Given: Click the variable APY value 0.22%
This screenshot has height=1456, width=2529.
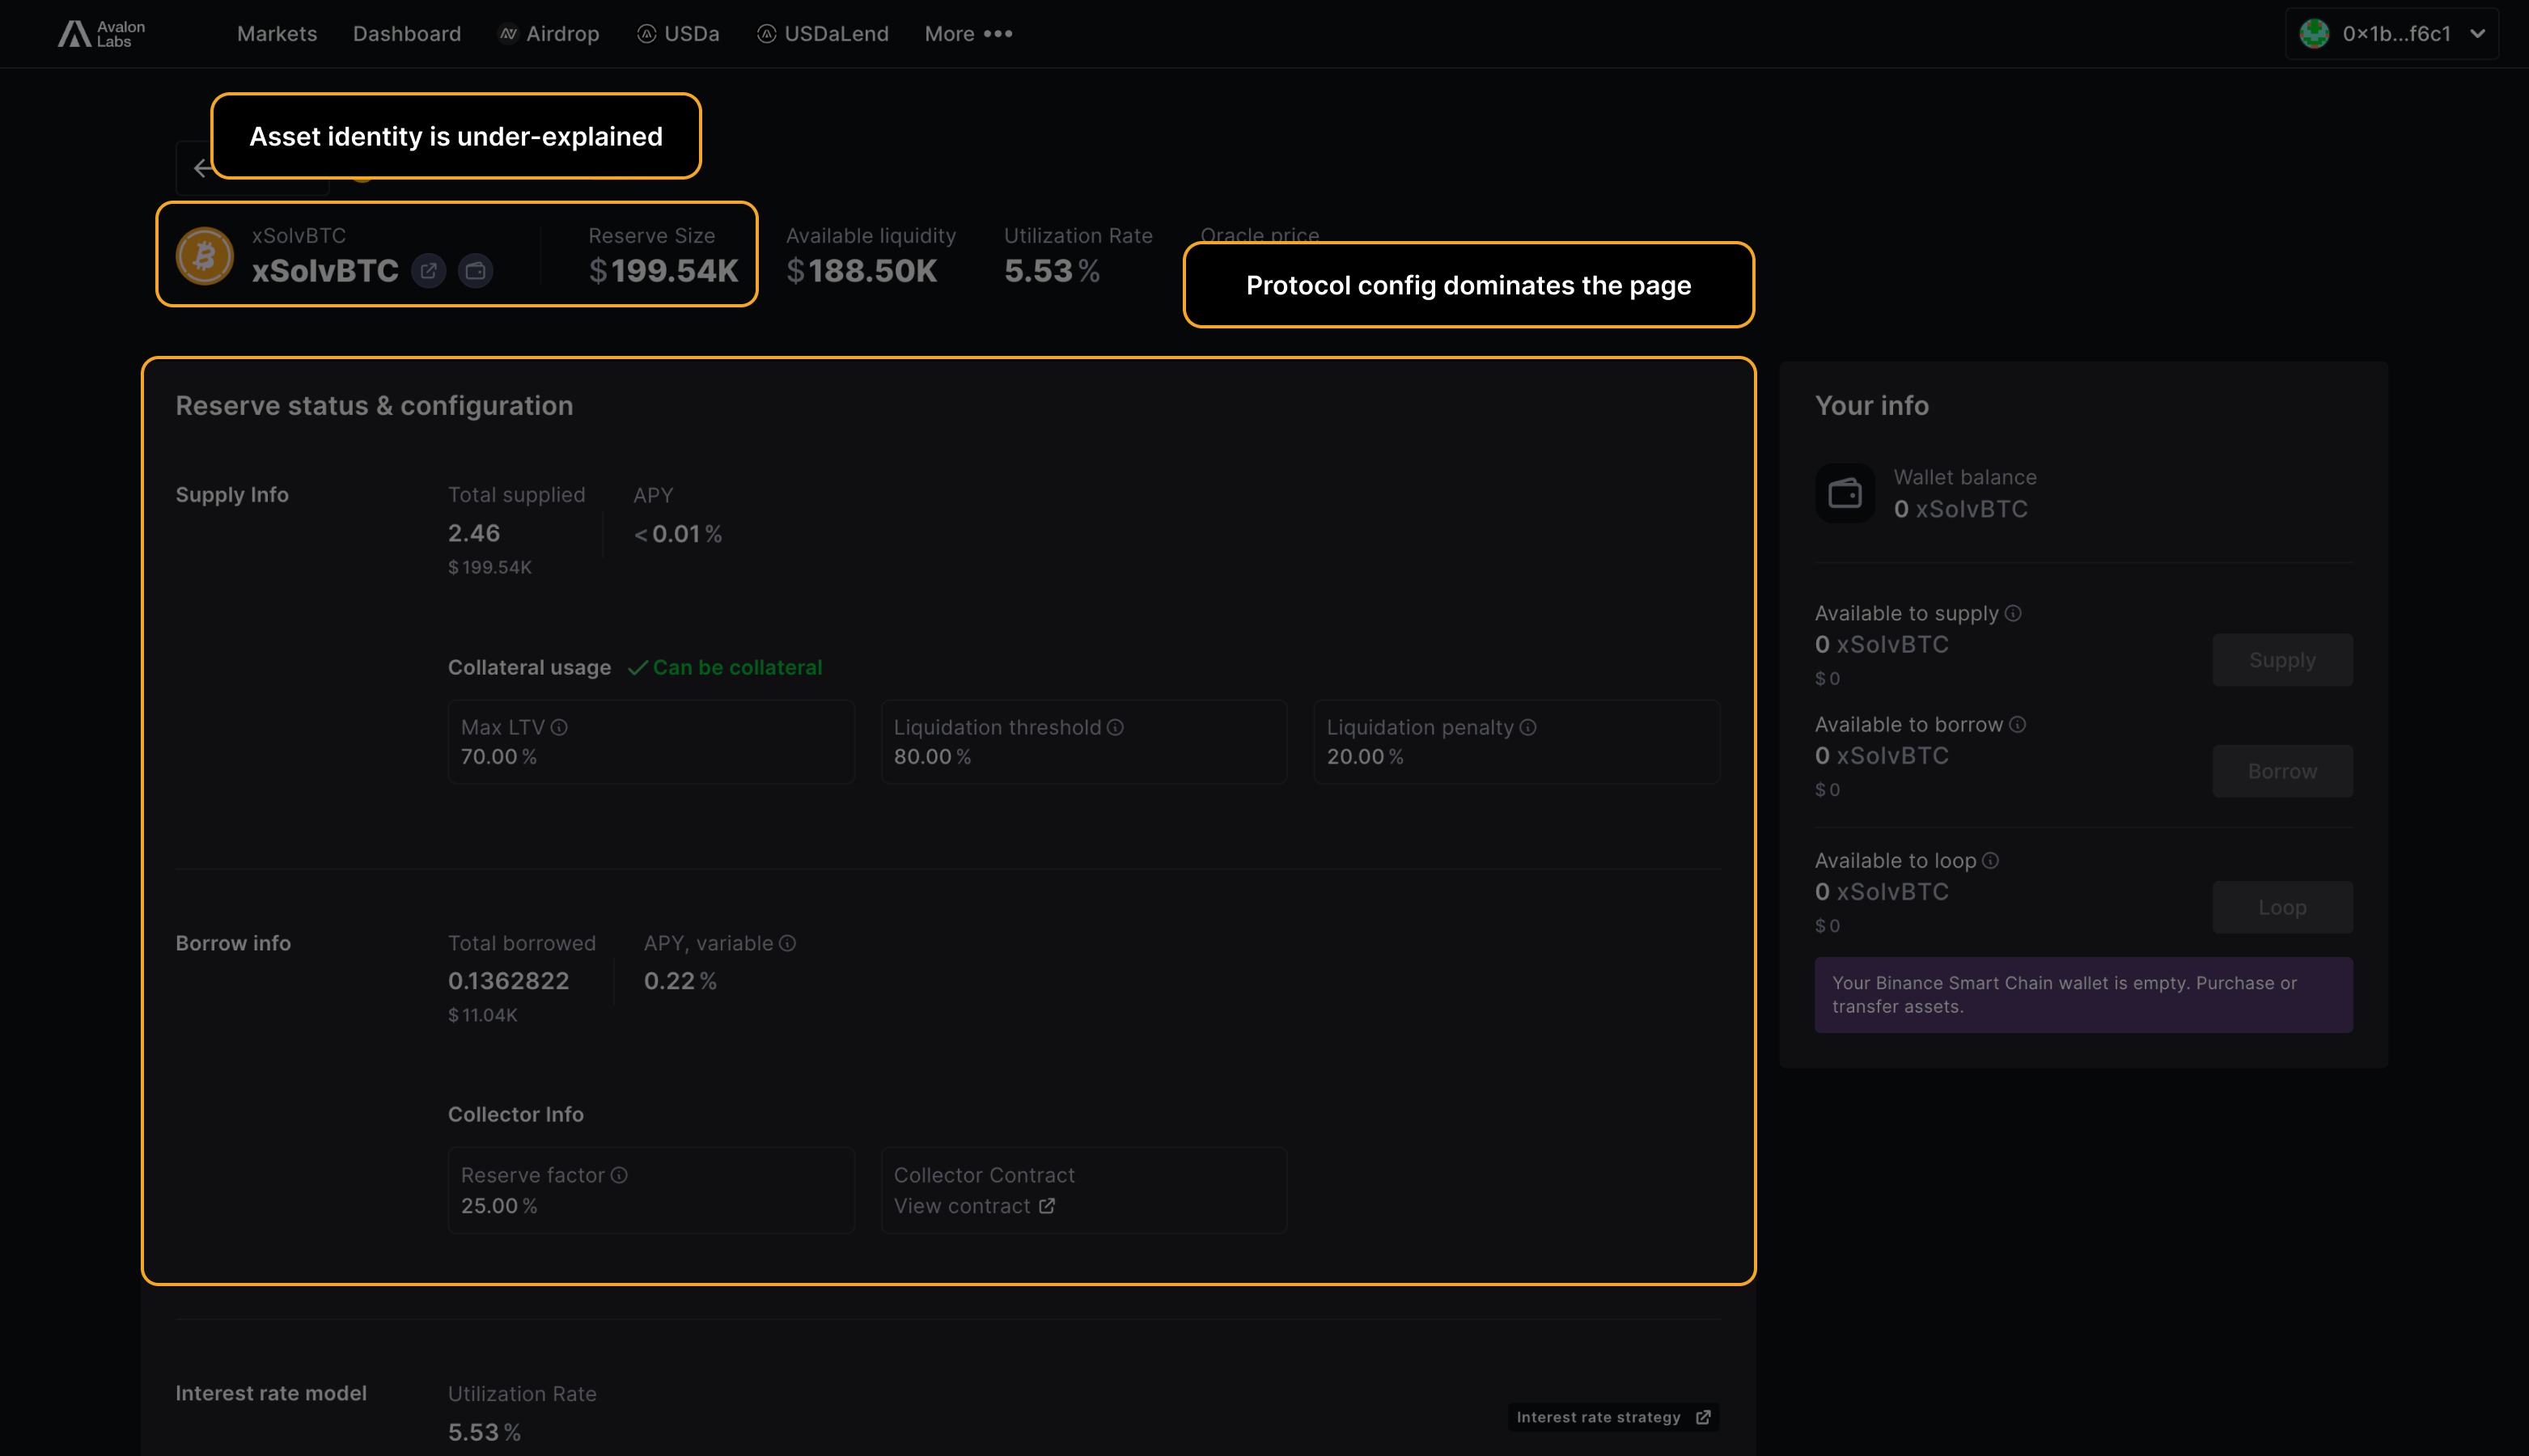Looking at the screenshot, I should (681, 982).
